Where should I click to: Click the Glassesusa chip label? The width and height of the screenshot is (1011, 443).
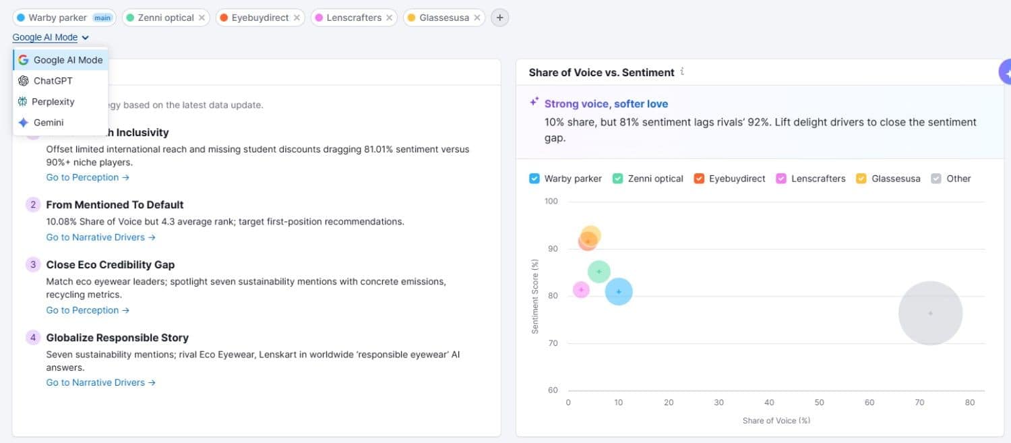tap(444, 18)
